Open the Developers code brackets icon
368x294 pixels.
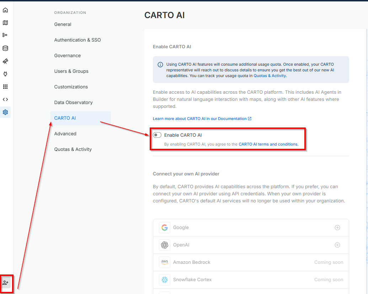(x=5, y=99)
